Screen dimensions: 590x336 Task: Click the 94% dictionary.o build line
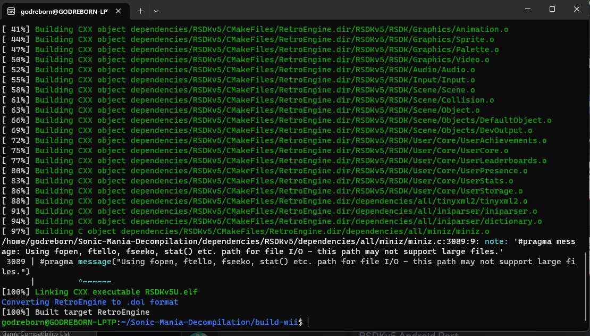point(272,222)
